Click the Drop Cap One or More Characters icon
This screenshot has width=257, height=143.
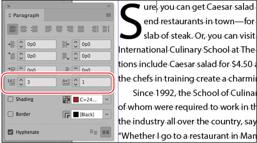click(66, 82)
